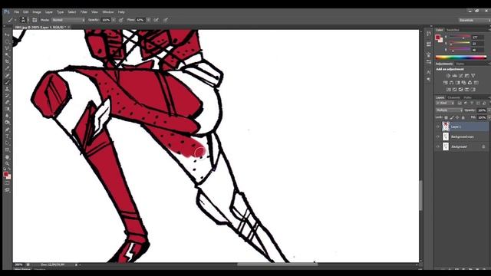Open the Image menu
The height and width of the screenshot is (276, 491).
tap(37, 12)
